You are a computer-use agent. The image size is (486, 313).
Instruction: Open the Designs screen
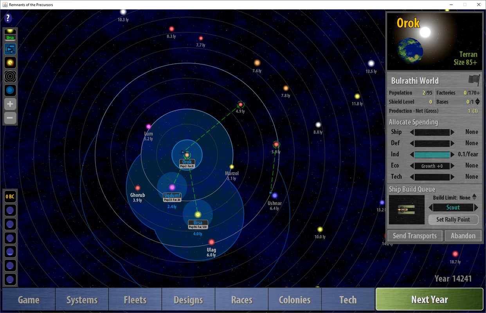click(188, 300)
